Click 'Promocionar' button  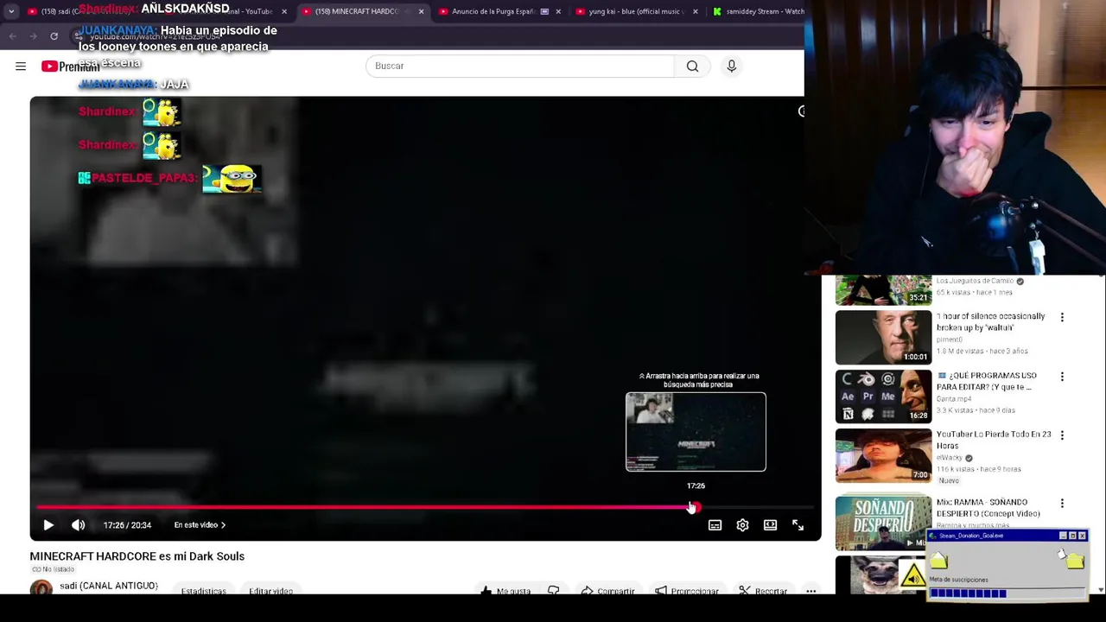pos(687,591)
